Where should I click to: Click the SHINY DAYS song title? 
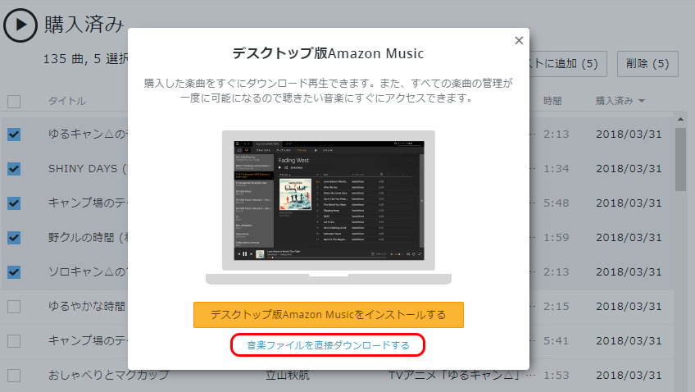(88, 168)
